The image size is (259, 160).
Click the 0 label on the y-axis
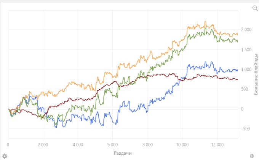[x=242, y=109]
